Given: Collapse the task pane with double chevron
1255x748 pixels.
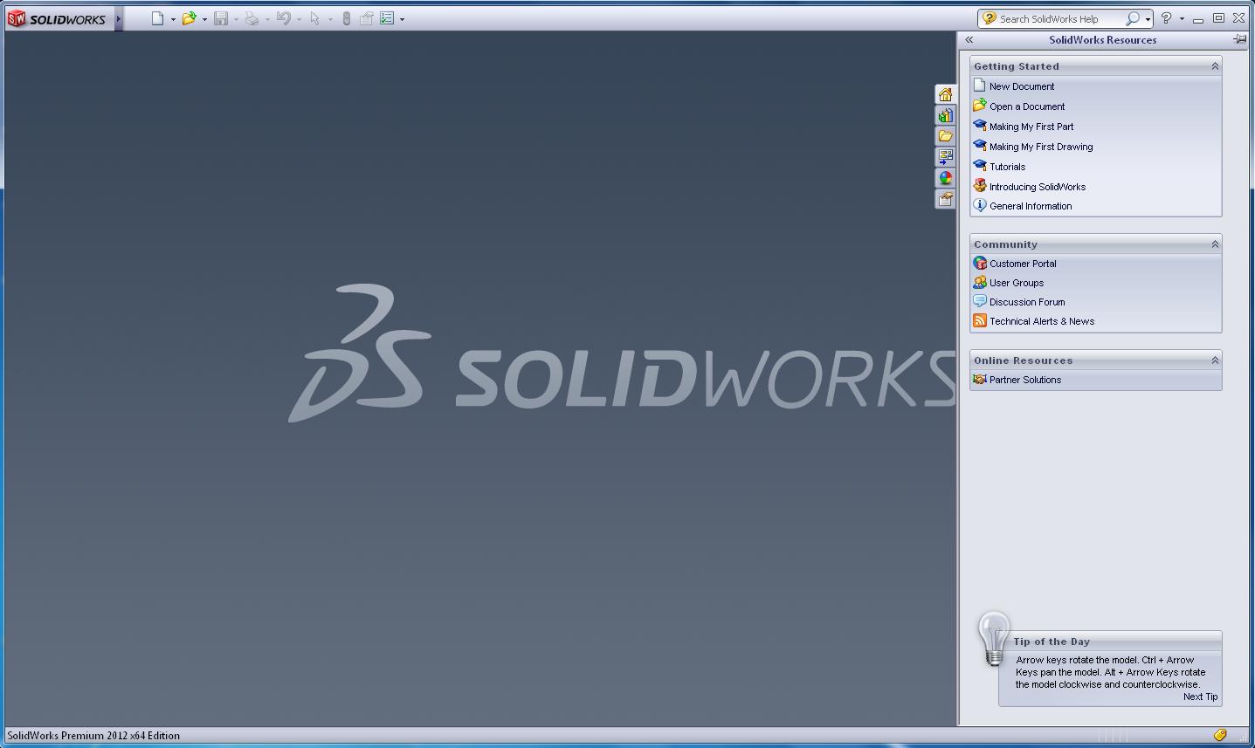Looking at the screenshot, I should (x=969, y=40).
